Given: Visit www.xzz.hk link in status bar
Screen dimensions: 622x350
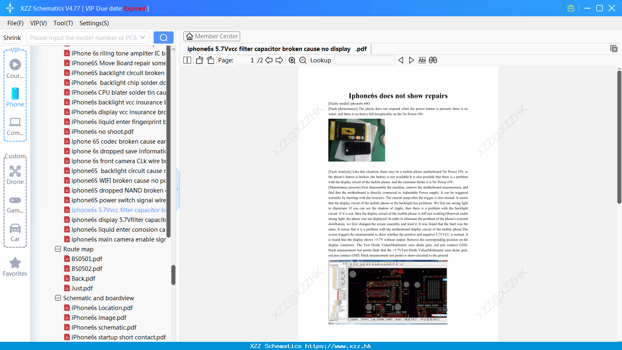Looking at the screenshot, I should click(x=338, y=346).
